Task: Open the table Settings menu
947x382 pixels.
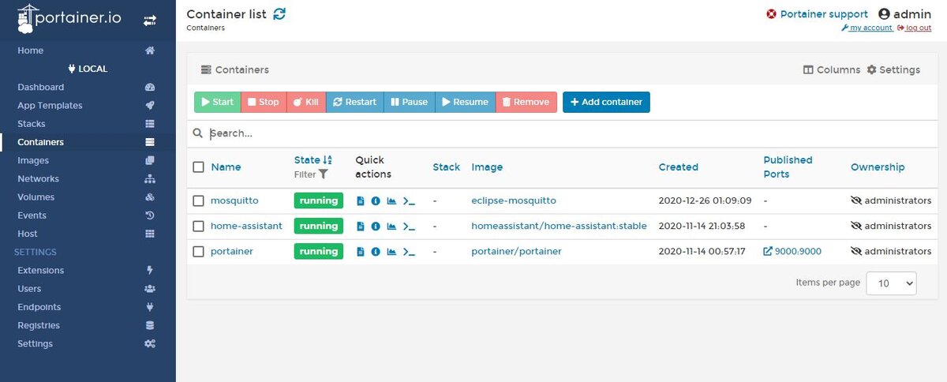Action: point(893,70)
